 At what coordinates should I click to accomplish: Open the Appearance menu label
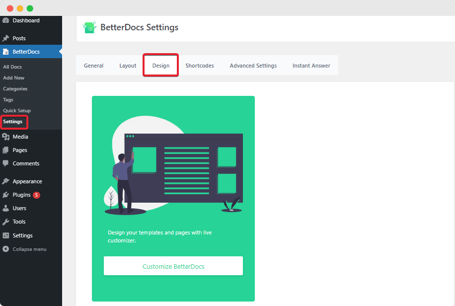(27, 181)
